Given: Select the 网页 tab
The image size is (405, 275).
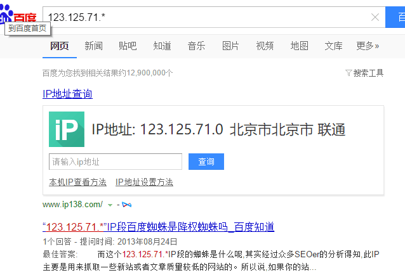Looking at the screenshot, I should pyautogui.click(x=60, y=46).
